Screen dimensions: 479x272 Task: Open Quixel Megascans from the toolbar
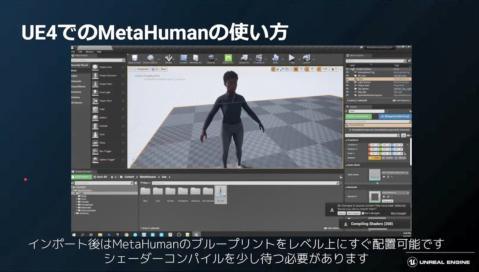[x=228, y=58]
